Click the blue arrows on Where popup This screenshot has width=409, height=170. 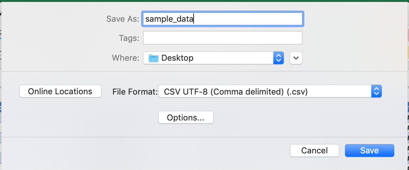pyautogui.click(x=278, y=58)
